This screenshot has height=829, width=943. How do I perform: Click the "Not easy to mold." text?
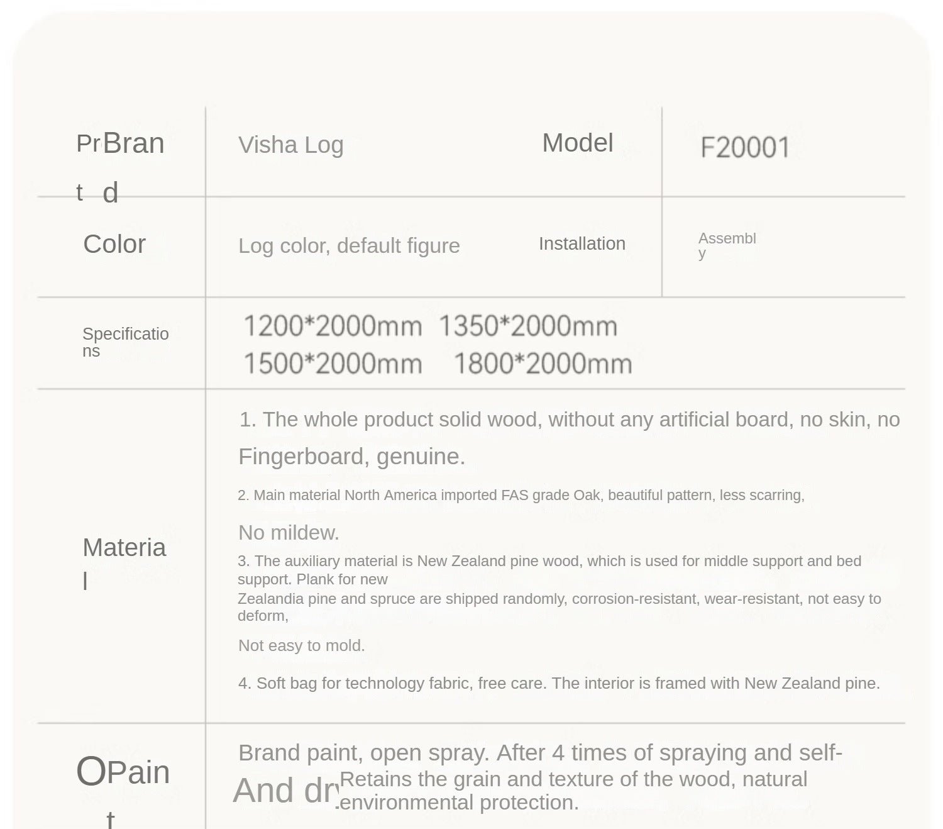click(x=301, y=645)
